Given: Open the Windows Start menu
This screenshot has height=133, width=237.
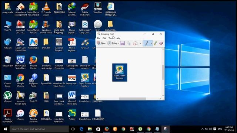Looking at the screenshot, I should point(6,129).
